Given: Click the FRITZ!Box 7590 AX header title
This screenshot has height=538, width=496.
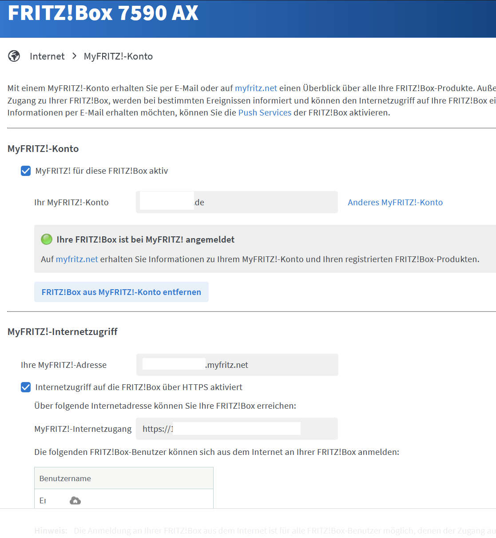Looking at the screenshot, I should click(103, 13).
